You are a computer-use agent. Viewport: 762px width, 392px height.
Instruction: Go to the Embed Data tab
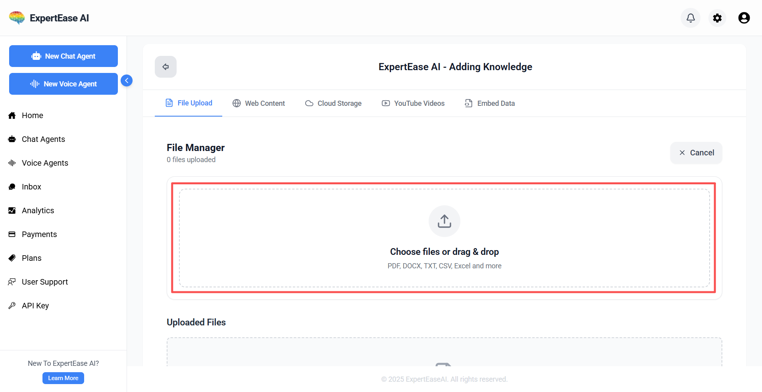click(x=490, y=103)
